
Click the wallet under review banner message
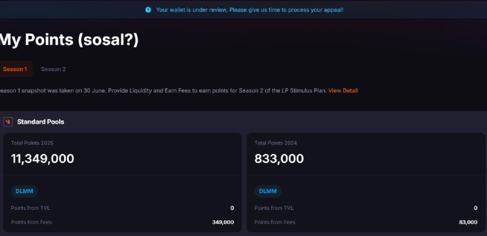[x=250, y=10]
